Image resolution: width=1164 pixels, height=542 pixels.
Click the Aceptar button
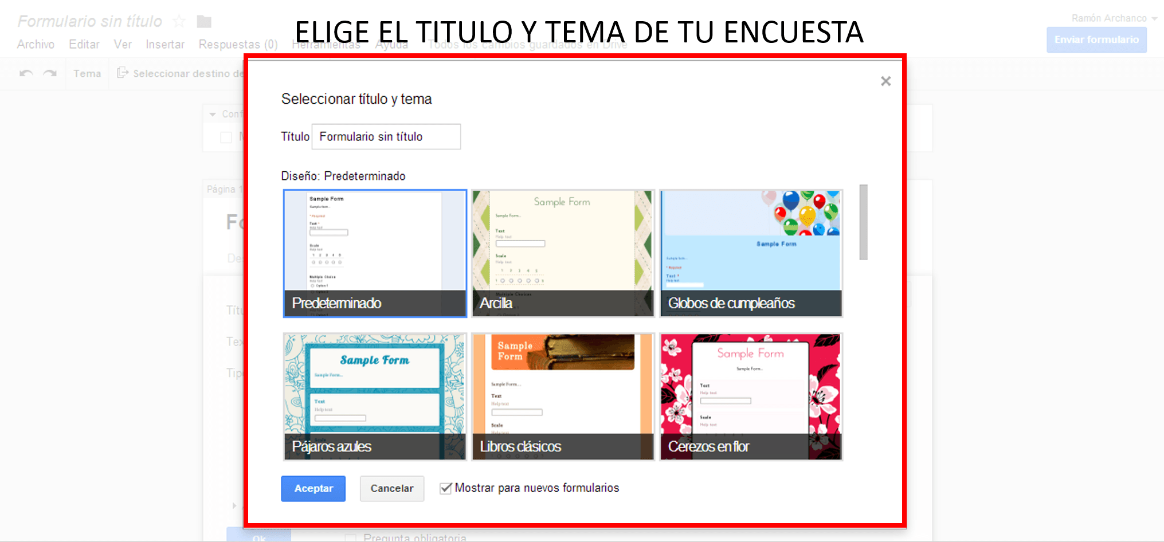point(313,489)
